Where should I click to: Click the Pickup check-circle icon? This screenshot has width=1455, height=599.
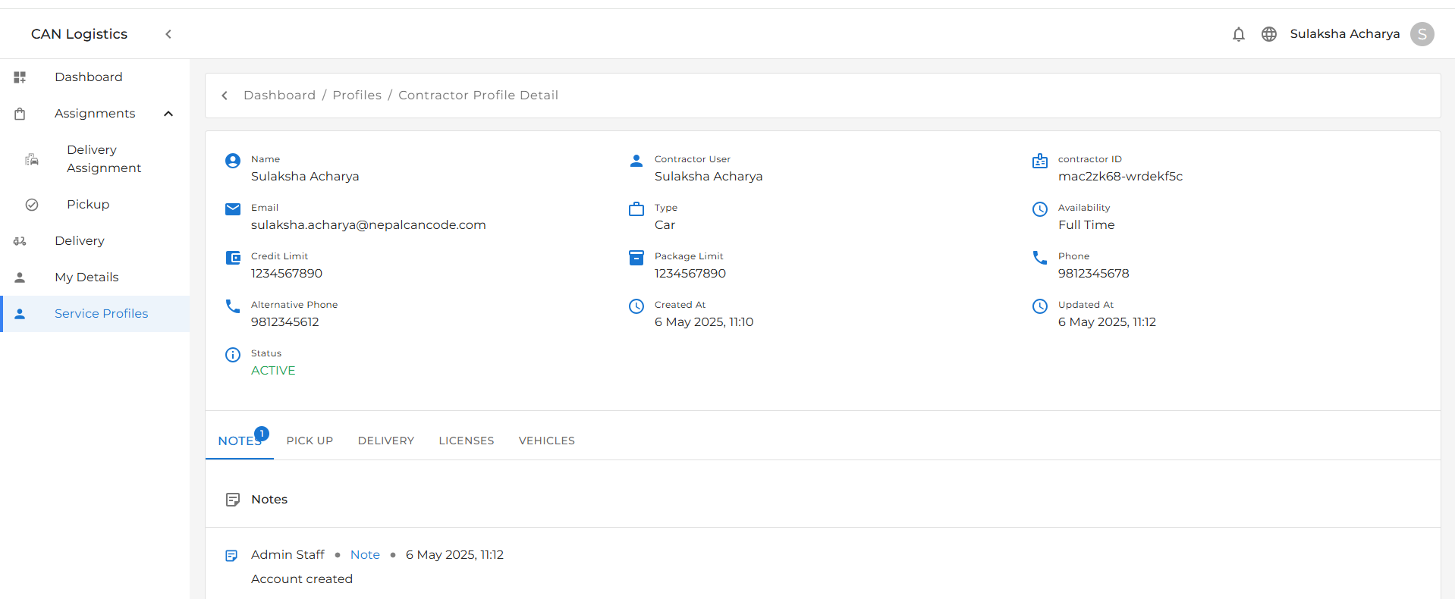32,205
